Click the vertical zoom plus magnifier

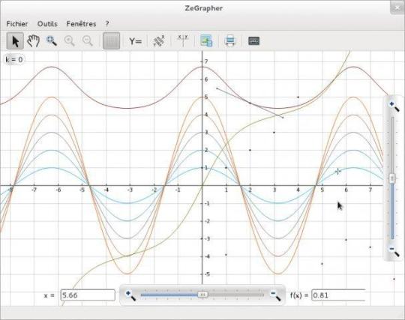pos(394,106)
